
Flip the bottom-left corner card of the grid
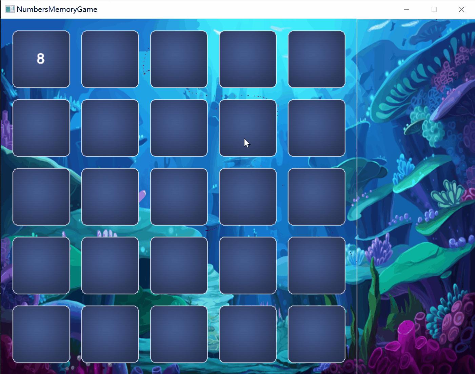tap(41, 334)
